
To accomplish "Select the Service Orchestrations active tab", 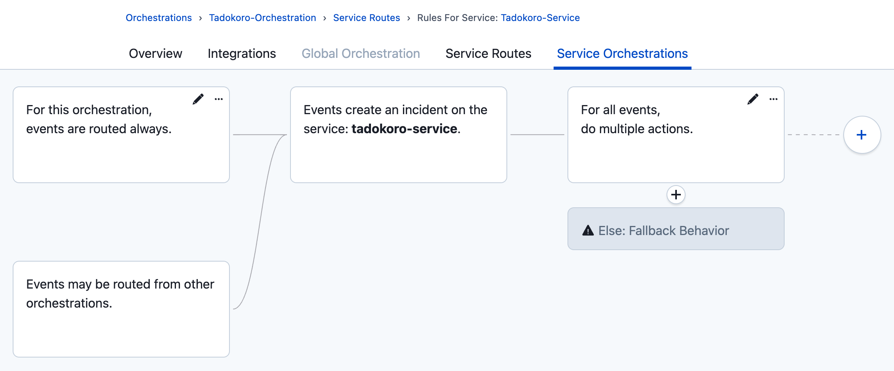I will pos(622,54).
